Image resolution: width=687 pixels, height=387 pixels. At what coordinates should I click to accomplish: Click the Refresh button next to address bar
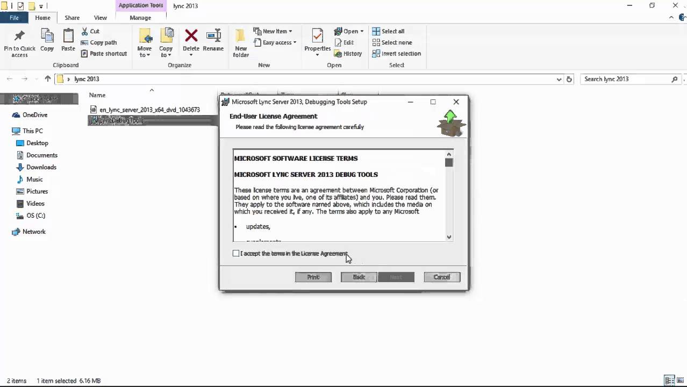pos(569,79)
